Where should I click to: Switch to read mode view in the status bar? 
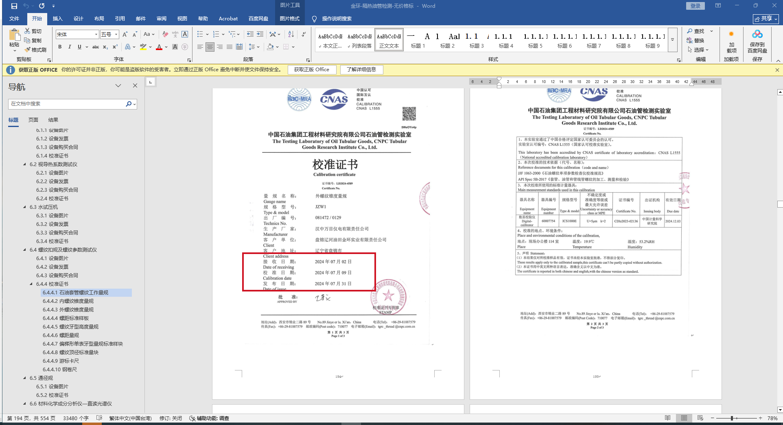(668, 418)
